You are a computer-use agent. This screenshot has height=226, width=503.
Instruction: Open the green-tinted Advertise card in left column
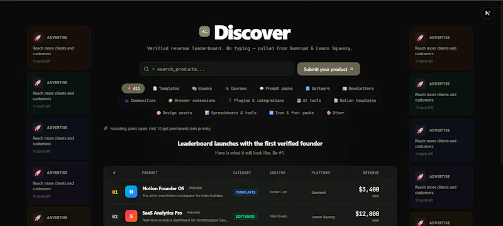(x=58, y=93)
